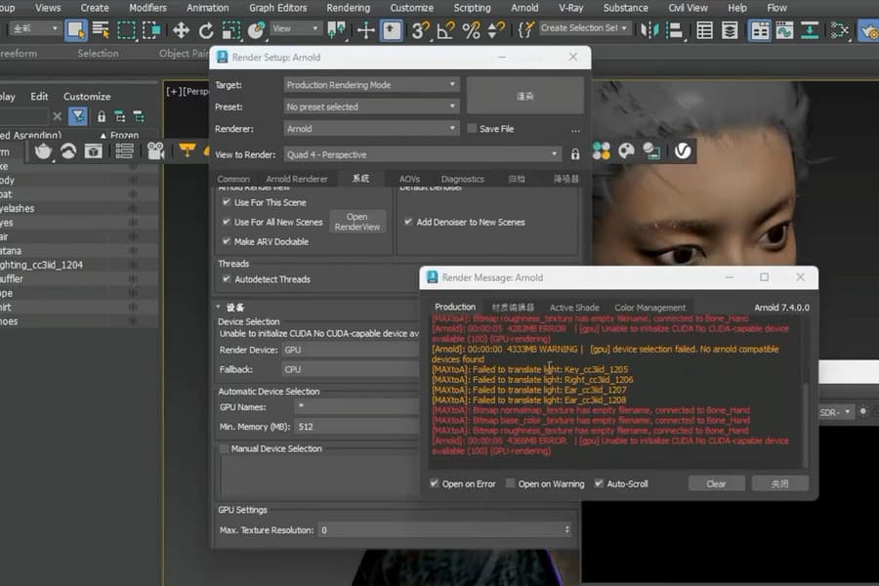This screenshot has height=586, width=879.
Task: Toggle Use For All New Scenes
Action: click(227, 222)
